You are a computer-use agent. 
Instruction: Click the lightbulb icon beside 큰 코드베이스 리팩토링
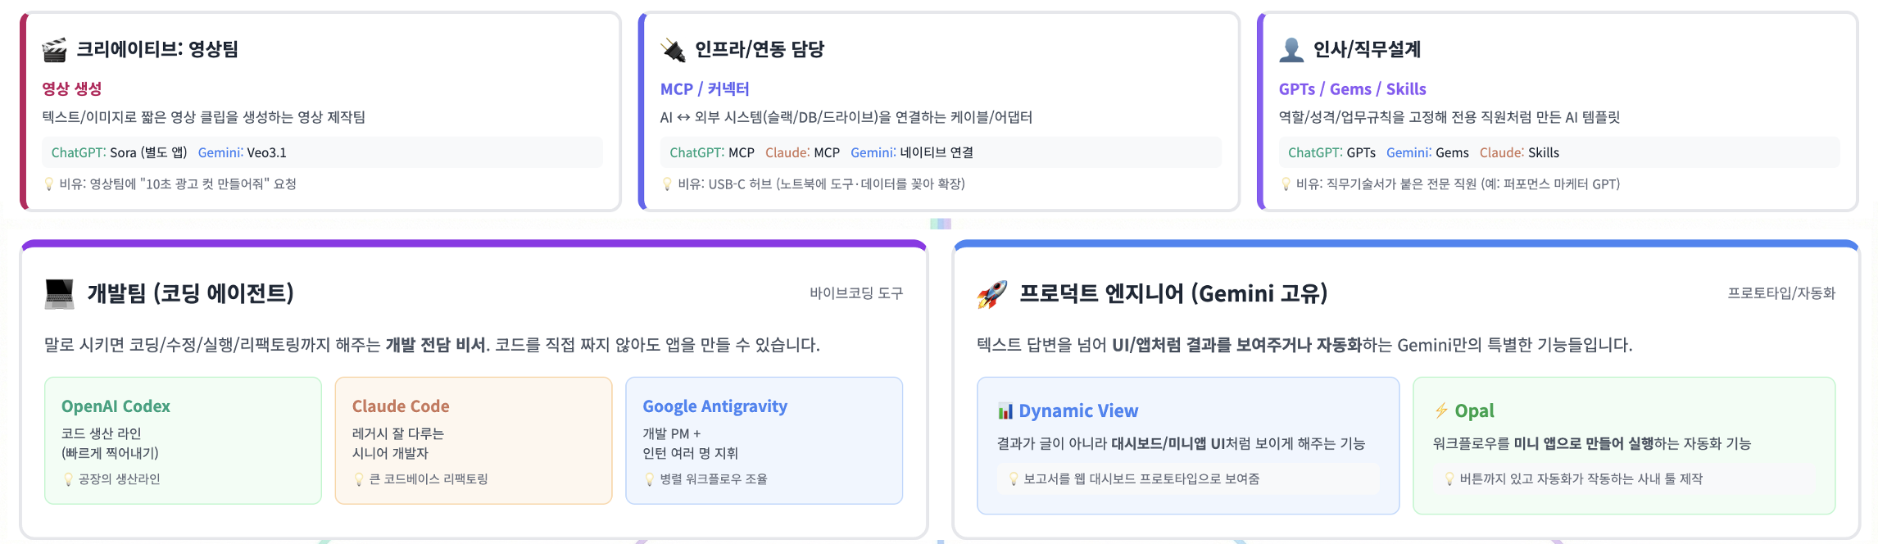click(x=359, y=479)
